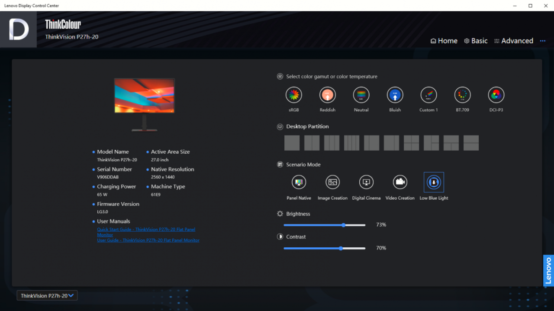This screenshot has height=311, width=554.
Task: Switch to Image Creation scenario mode
Action: click(x=332, y=182)
